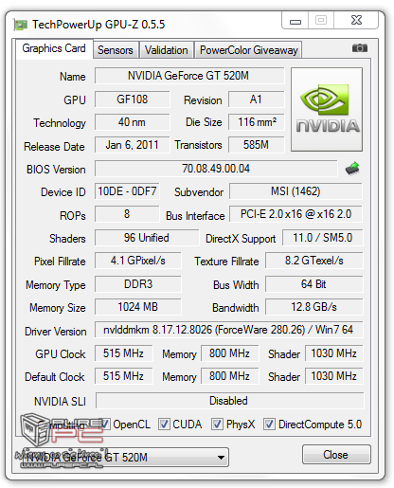Save BIOS using the chip icon

[x=352, y=169]
